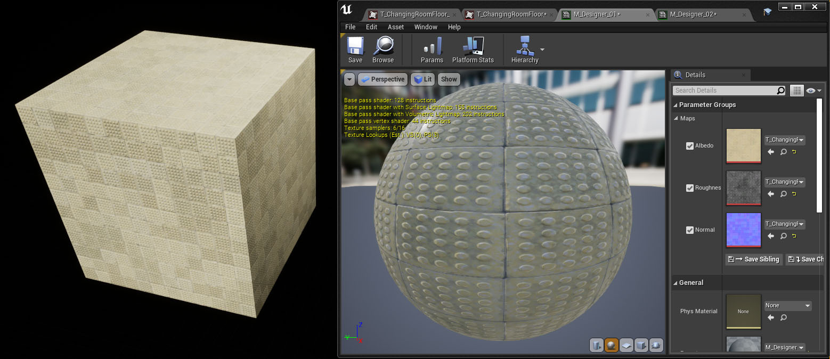Set preview mesh to plane
The image size is (830, 359).
tap(626, 345)
